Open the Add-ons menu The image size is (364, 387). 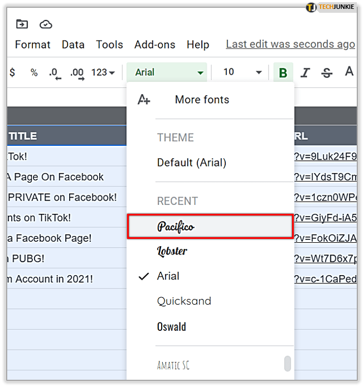154,45
